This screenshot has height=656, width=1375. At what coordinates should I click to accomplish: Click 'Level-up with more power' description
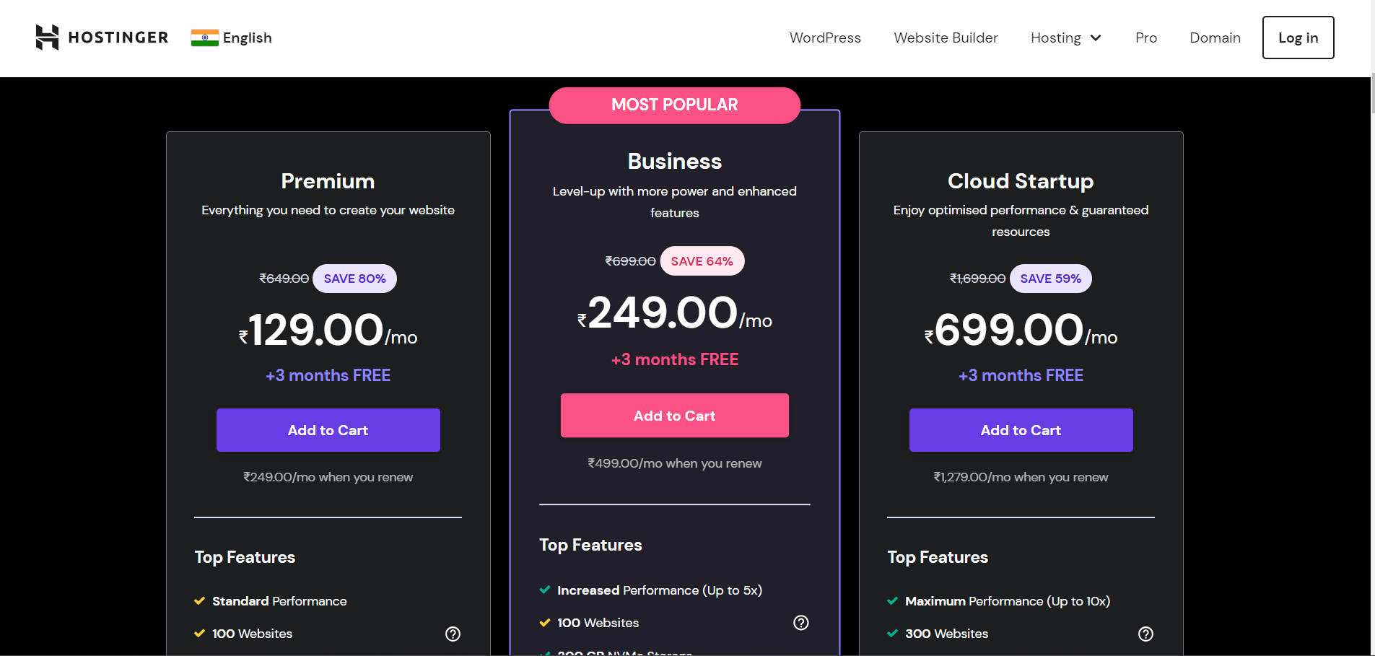tap(675, 202)
